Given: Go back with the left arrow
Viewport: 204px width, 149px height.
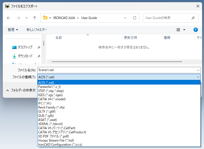Looking at the screenshot, I should point(9,18).
